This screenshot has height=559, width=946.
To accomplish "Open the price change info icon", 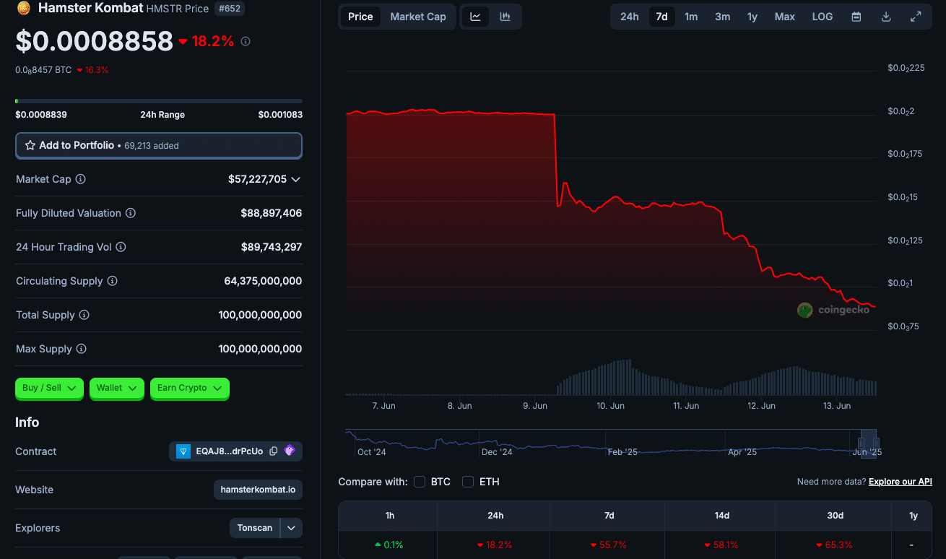I will tap(246, 42).
